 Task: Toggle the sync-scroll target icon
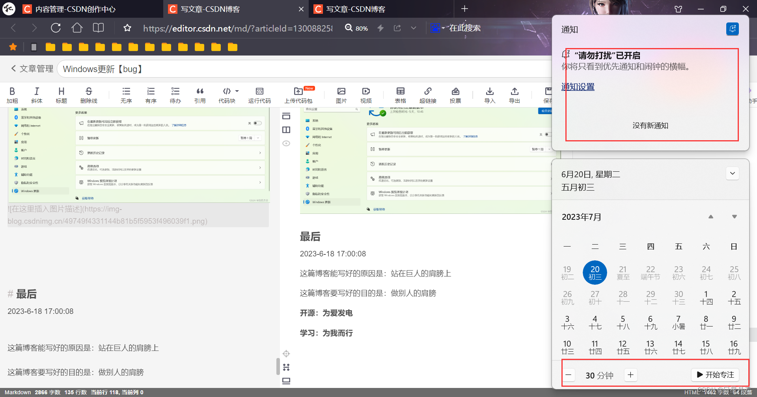[286, 354]
